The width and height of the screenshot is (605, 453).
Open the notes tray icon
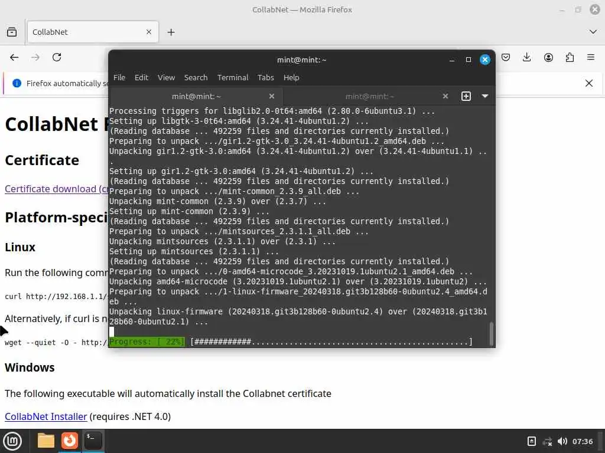pyautogui.click(x=531, y=441)
